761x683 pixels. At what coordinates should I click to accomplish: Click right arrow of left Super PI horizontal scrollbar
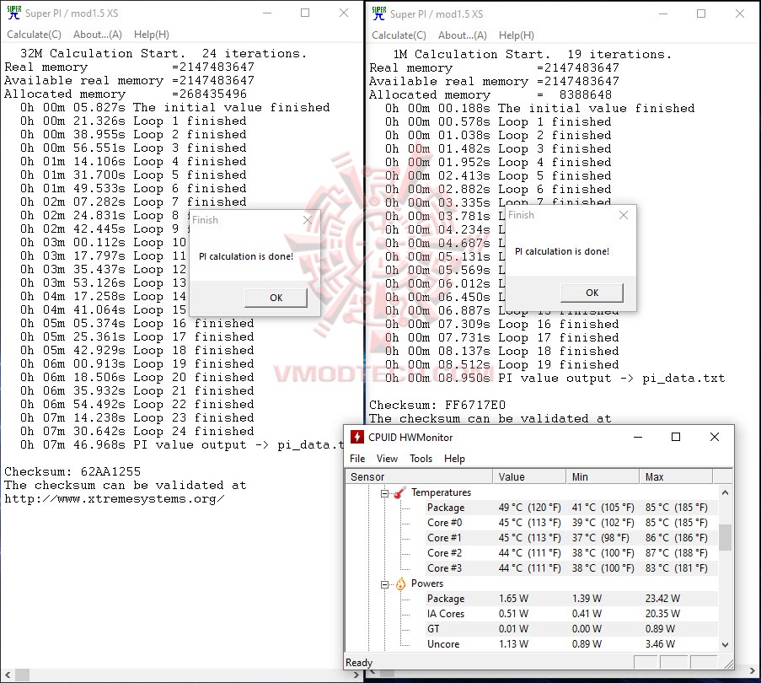(x=356, y=675)
